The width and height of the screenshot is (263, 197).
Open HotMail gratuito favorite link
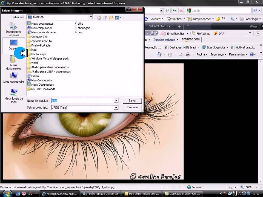pos(243,47)
